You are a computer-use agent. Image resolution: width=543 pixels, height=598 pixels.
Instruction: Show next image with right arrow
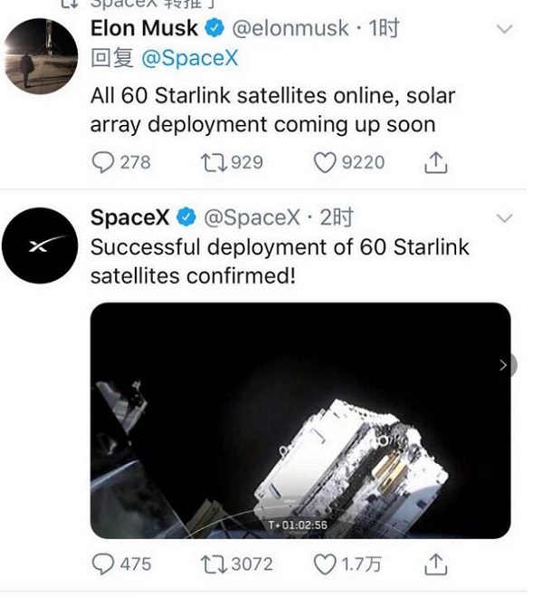coord(504,365)
